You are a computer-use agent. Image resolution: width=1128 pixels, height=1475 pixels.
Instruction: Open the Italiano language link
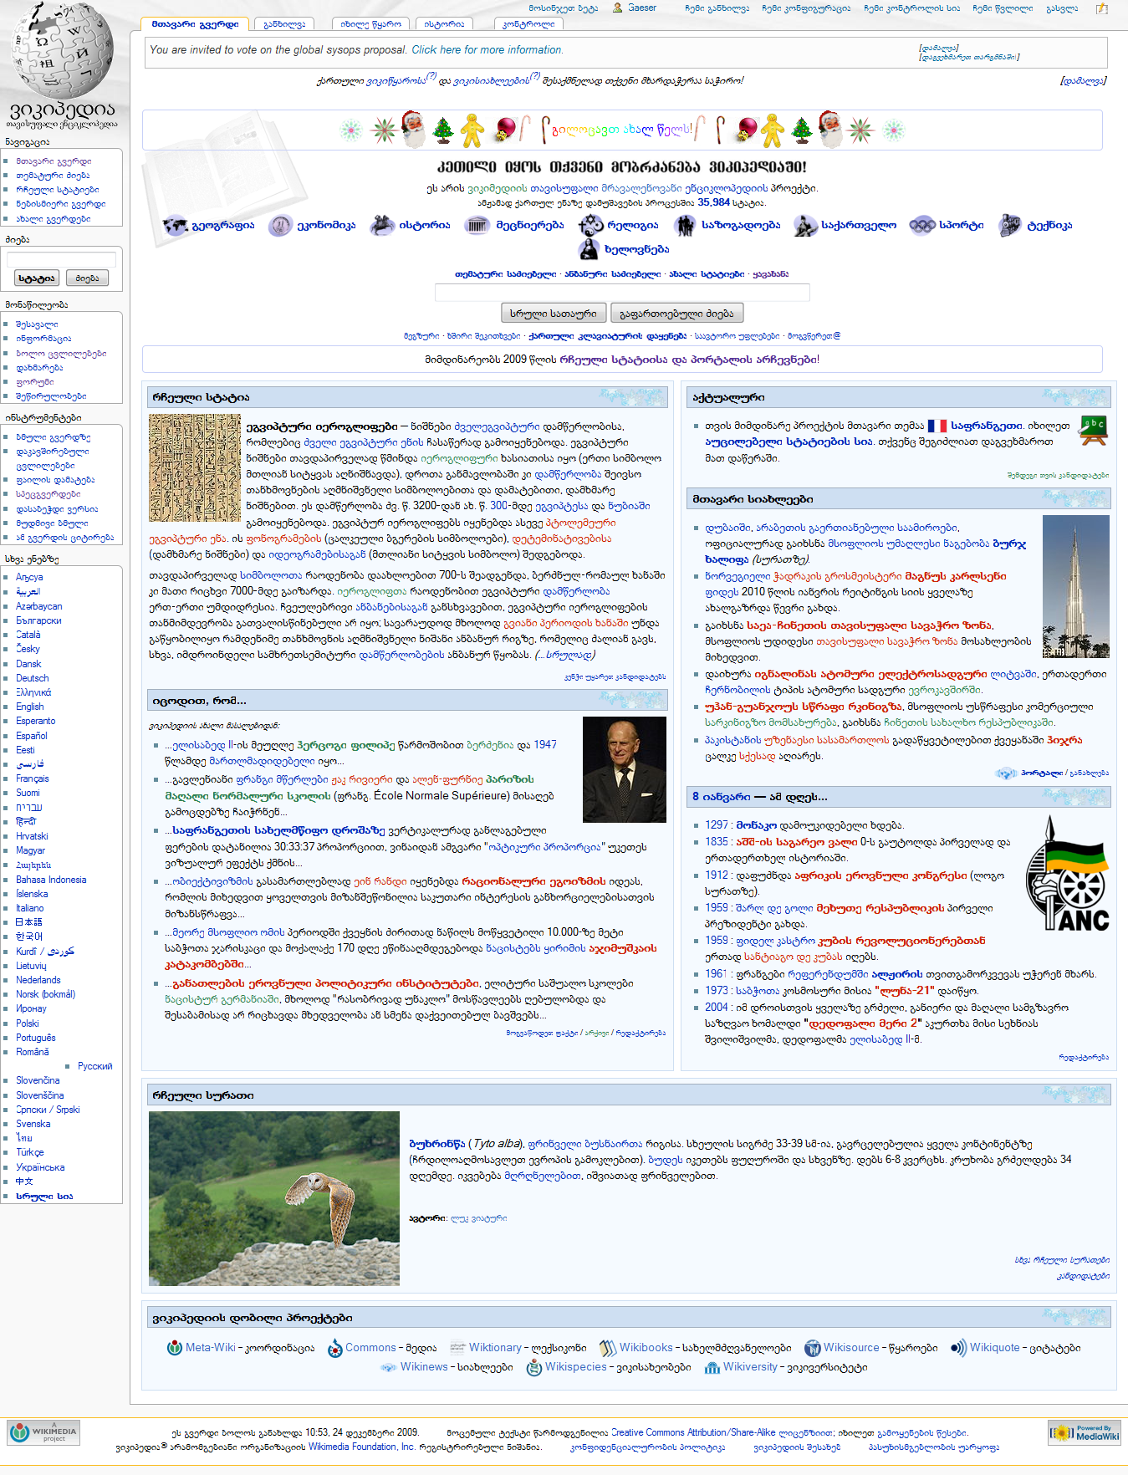pos(30,908)
